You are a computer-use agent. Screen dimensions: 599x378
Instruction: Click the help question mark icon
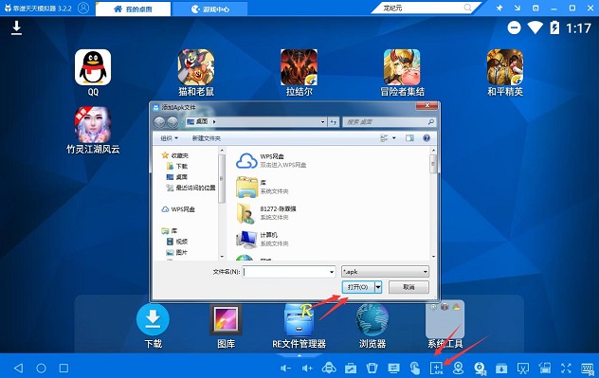(427, 137)
